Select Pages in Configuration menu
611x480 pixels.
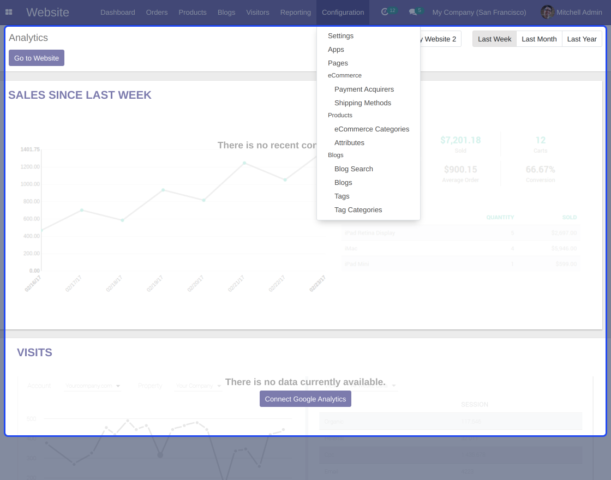point(369,63)
